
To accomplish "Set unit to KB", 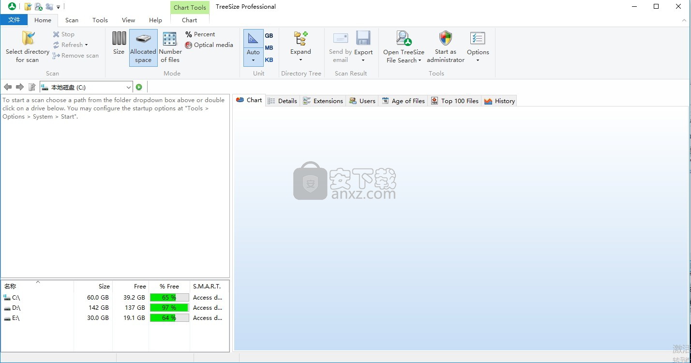I will tap(269, 60).
